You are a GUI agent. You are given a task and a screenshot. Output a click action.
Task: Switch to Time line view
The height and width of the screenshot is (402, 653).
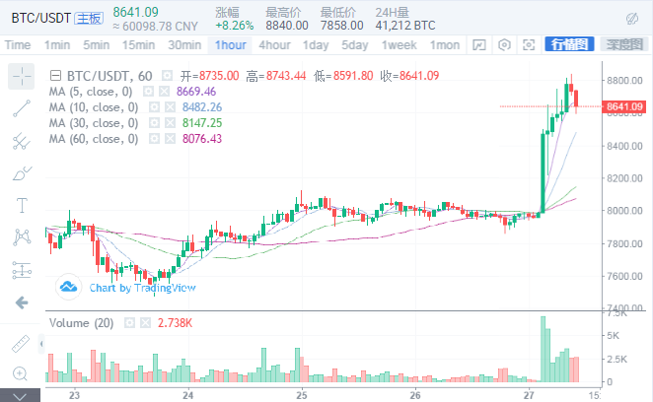[18, 45]
